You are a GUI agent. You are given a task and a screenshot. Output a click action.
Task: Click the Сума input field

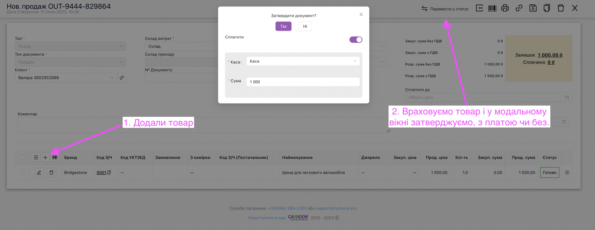pyautogui.click(x=303, y=82)
